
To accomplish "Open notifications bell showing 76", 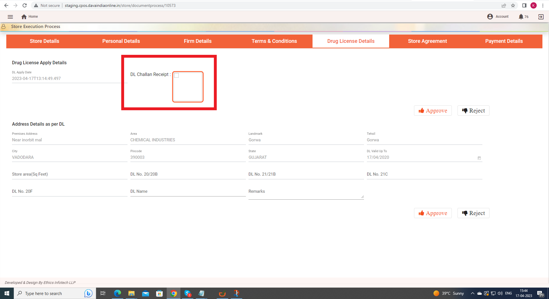I will click(521, 17).
